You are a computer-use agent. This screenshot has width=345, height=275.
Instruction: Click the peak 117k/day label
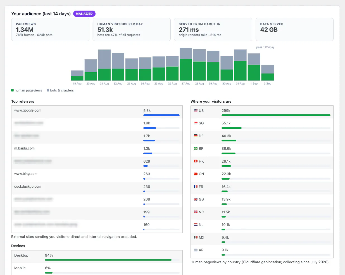pos(265,47)
